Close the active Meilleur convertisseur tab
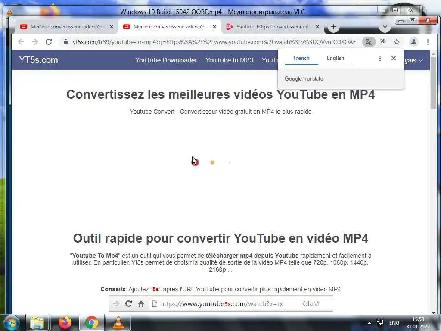Viewport: 441px width, 331px height. pyautogui.click(x=214, y=27)
